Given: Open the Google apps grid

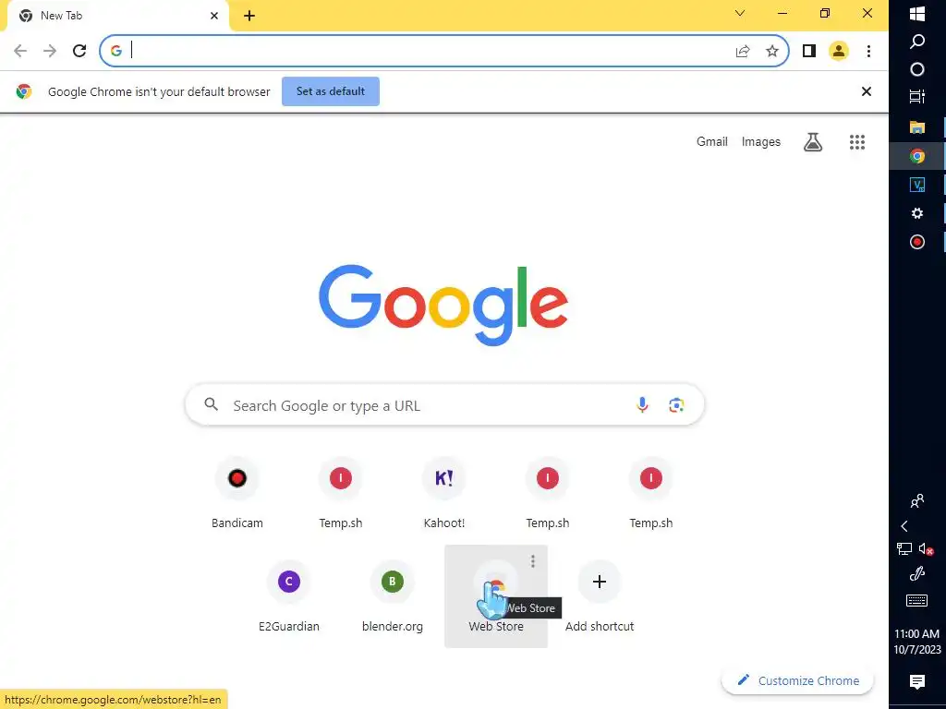Looking at the screenshot, I should 857,142.
